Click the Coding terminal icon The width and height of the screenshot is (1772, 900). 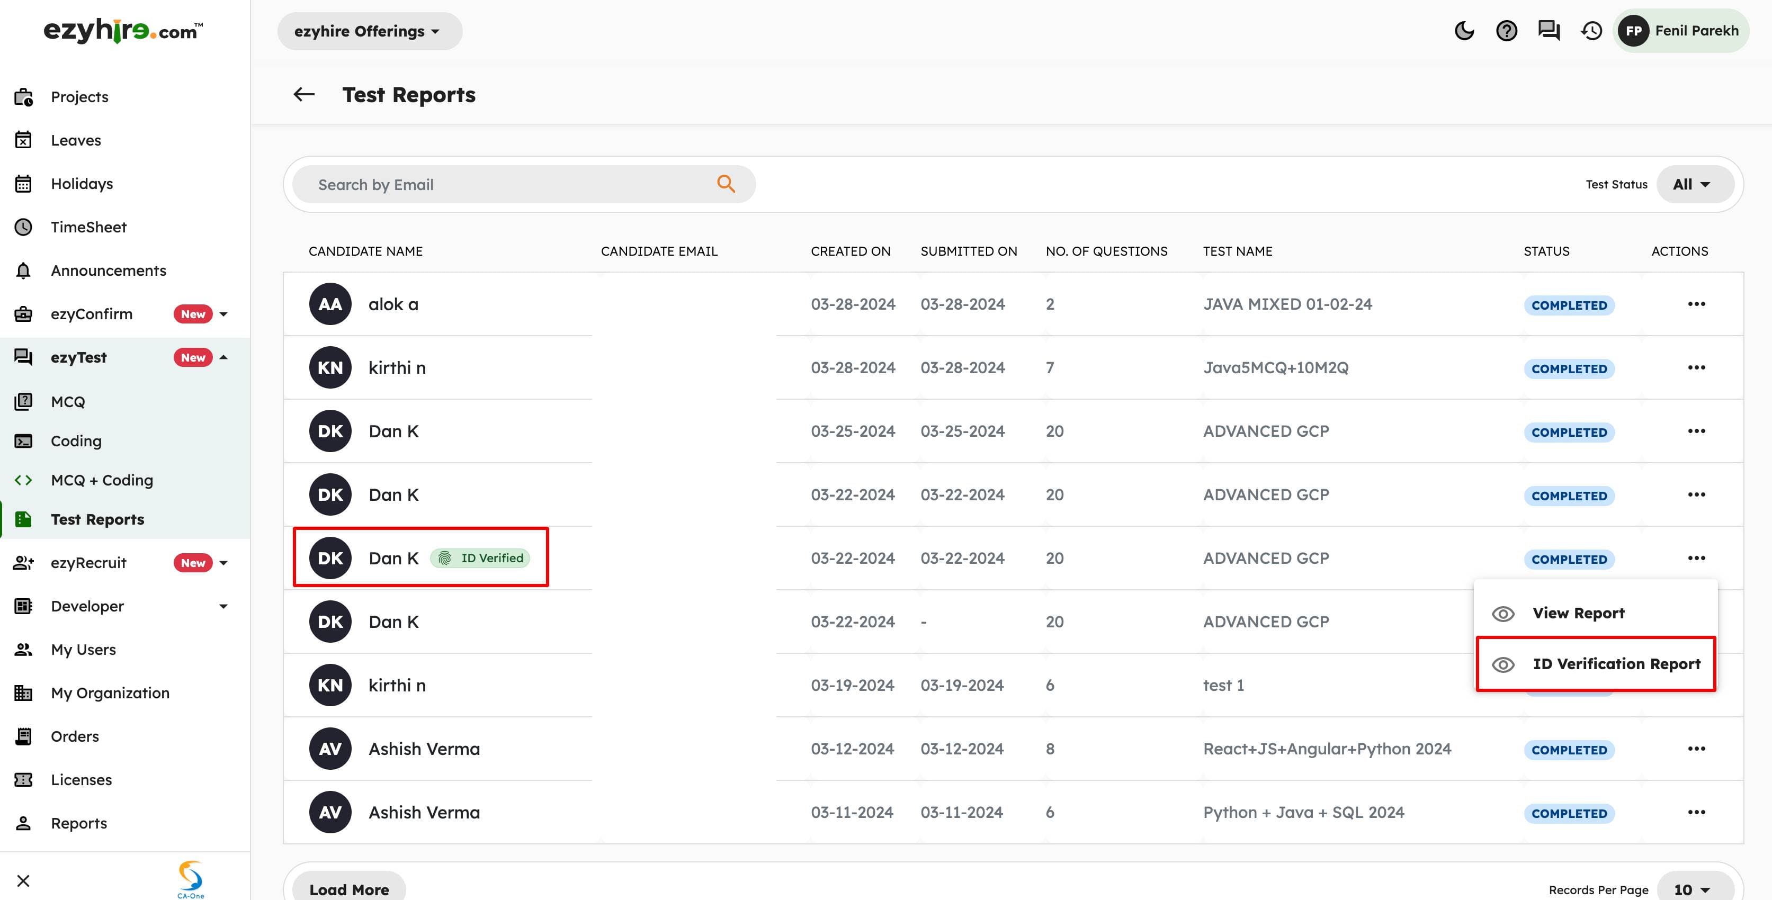(x=23, y=440)
